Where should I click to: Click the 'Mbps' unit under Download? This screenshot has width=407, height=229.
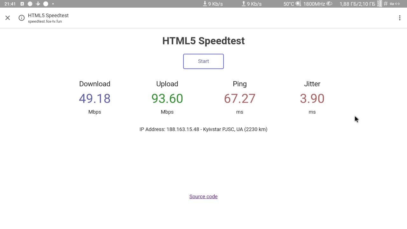[95, 112]
